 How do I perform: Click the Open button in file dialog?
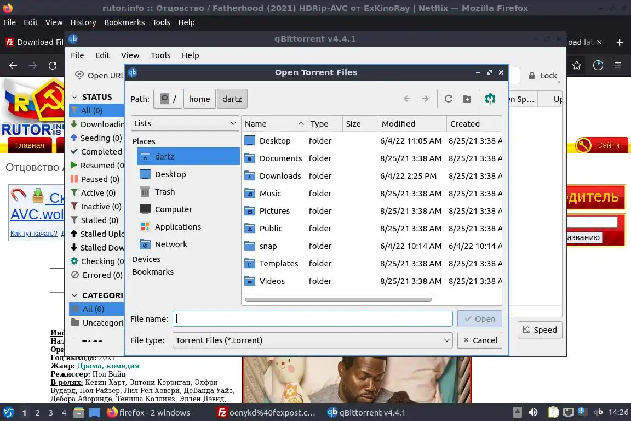480,318
